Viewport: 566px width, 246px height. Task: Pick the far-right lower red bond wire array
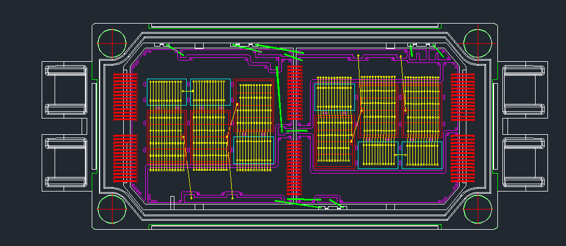pyautogui.click(x=462, y=158)
